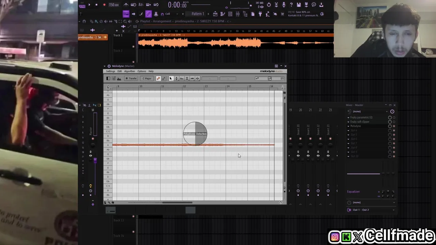
Task: Expand the Melodyne mixer slot arrow
Action: point(348,126)
